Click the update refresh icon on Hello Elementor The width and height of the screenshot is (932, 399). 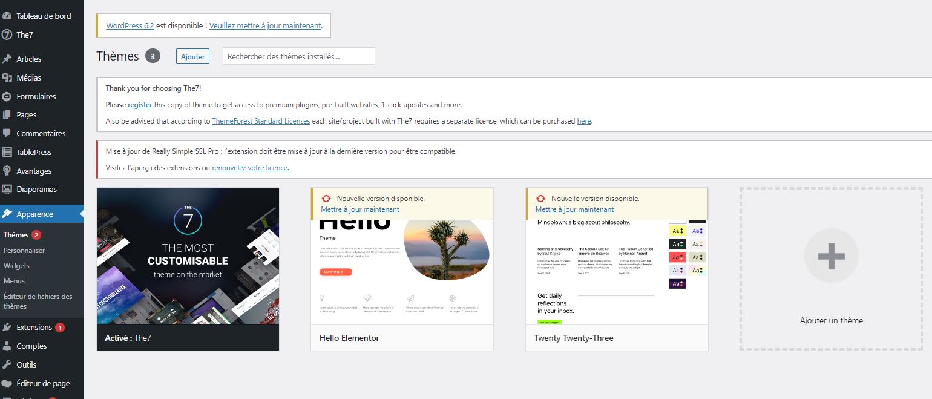[x=326, y=199]
